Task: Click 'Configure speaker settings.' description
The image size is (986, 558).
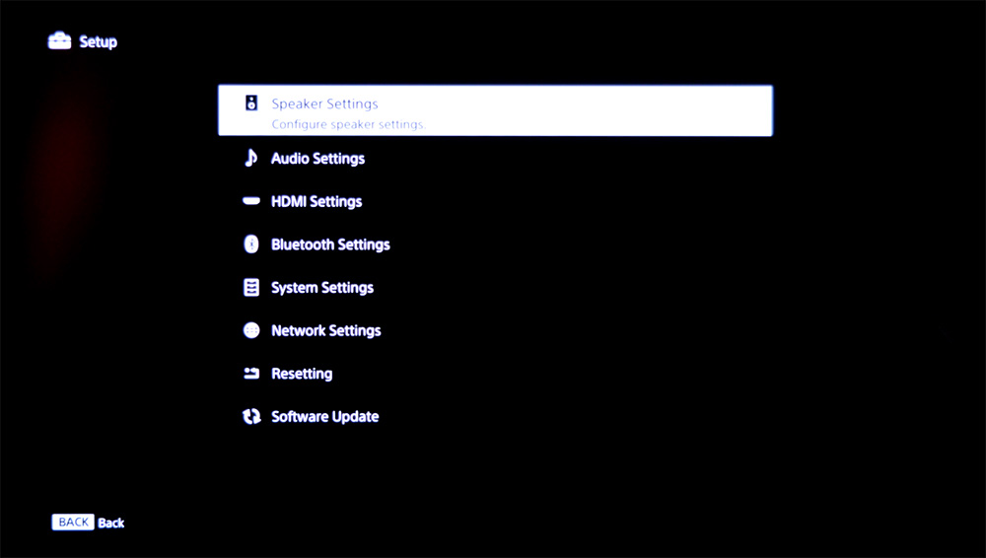Action: (x=348, y=124)
